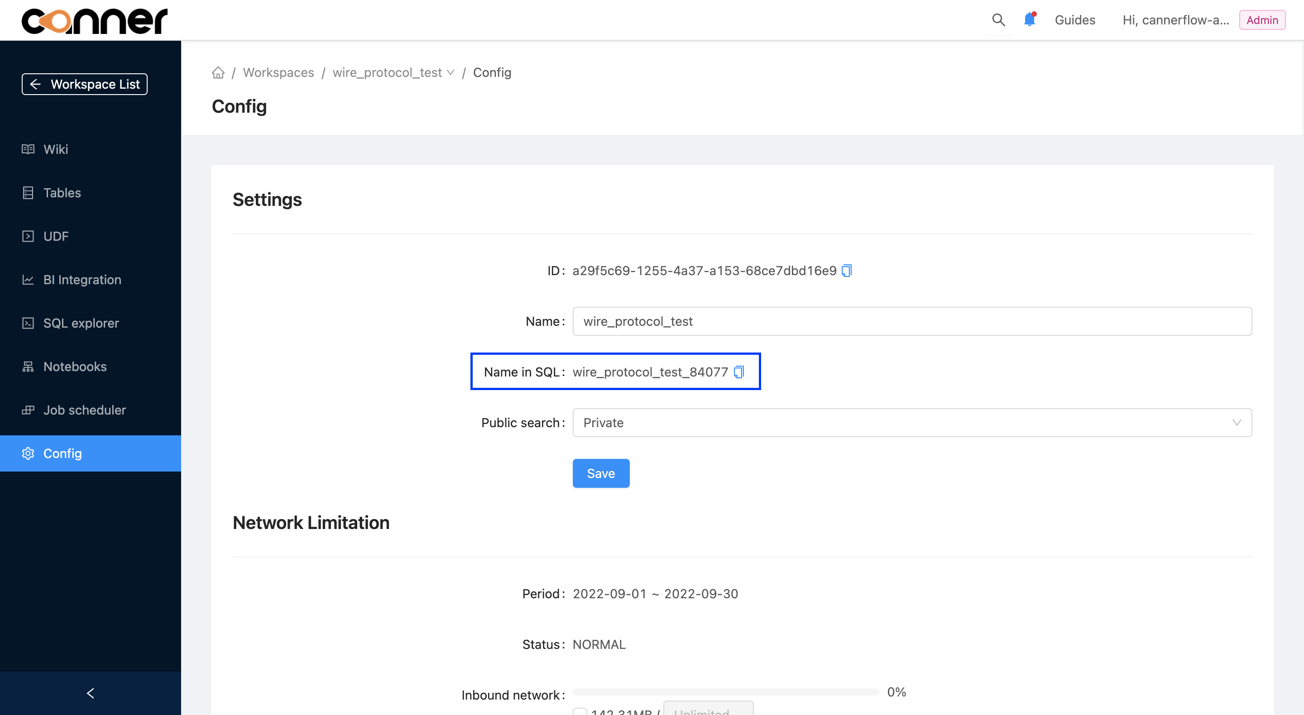The height and width of the screenshot is (715, 1304).
Task: Open the Guides link
Action: point(1075,20)
